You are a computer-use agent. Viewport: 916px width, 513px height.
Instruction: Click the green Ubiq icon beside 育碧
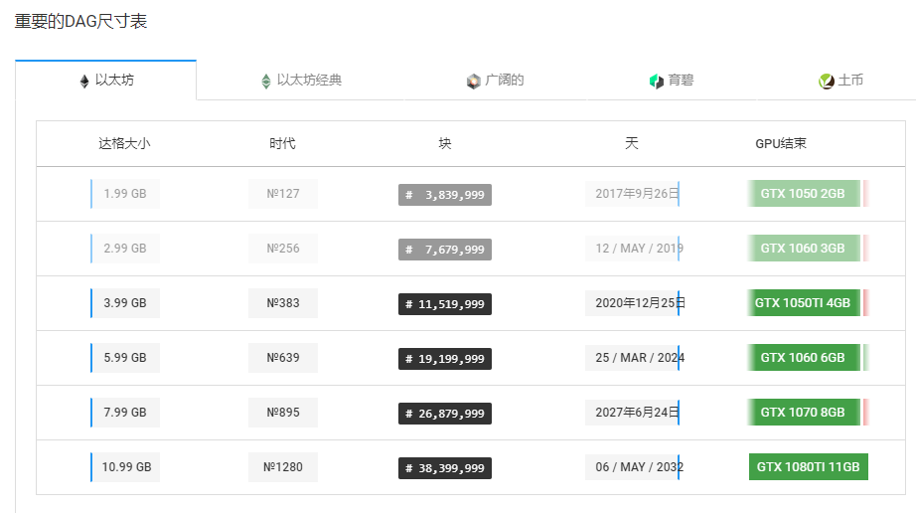657,82
